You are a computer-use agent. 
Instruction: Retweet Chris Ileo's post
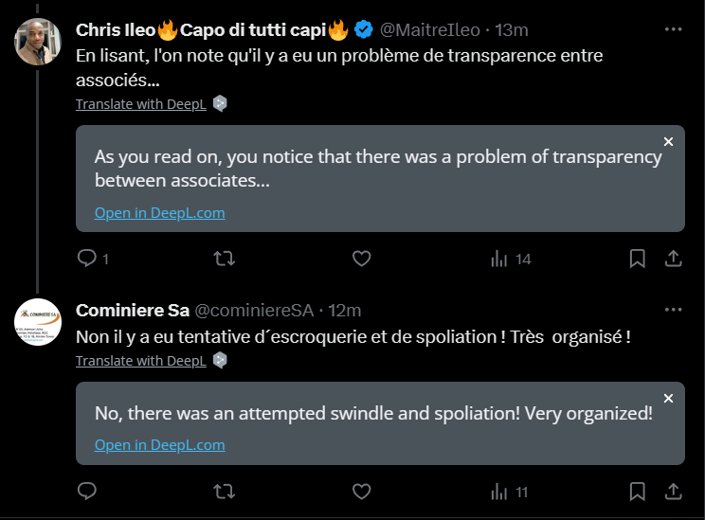click(x=224, y=259)
